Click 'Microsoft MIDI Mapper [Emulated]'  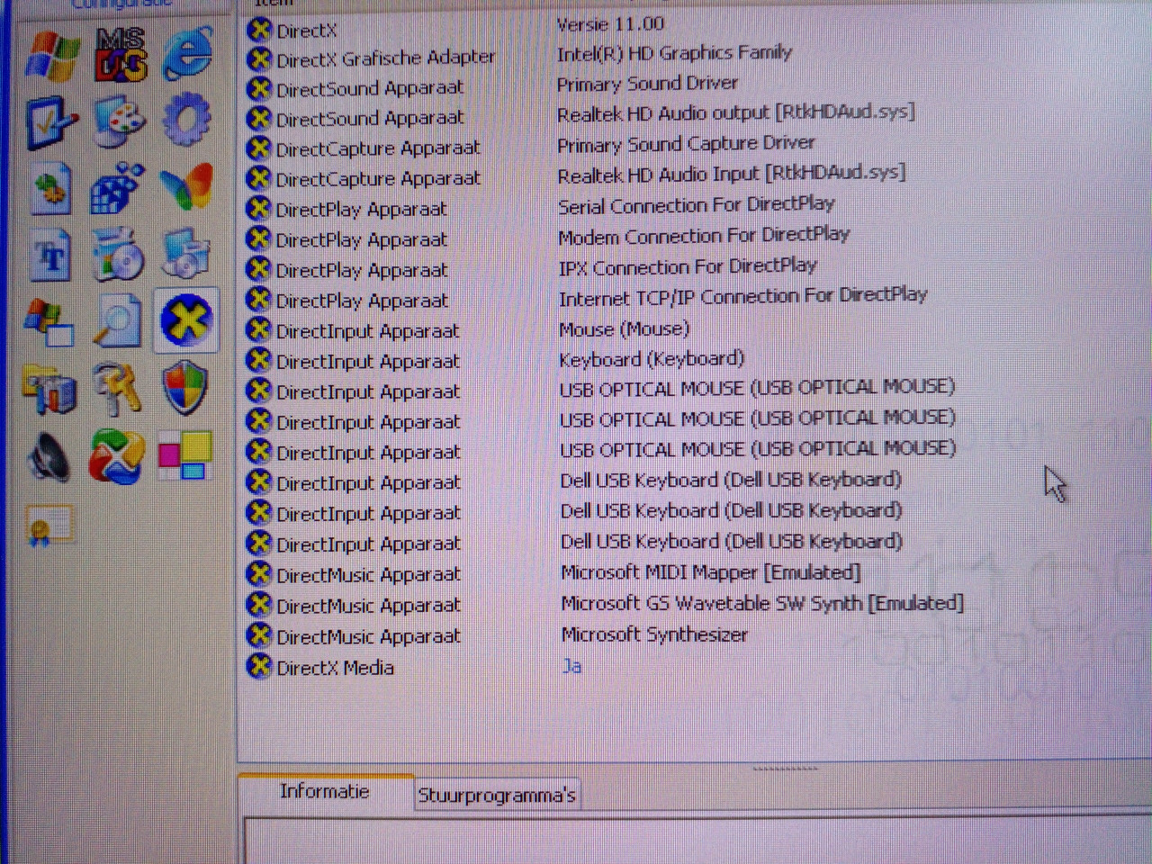710,572
